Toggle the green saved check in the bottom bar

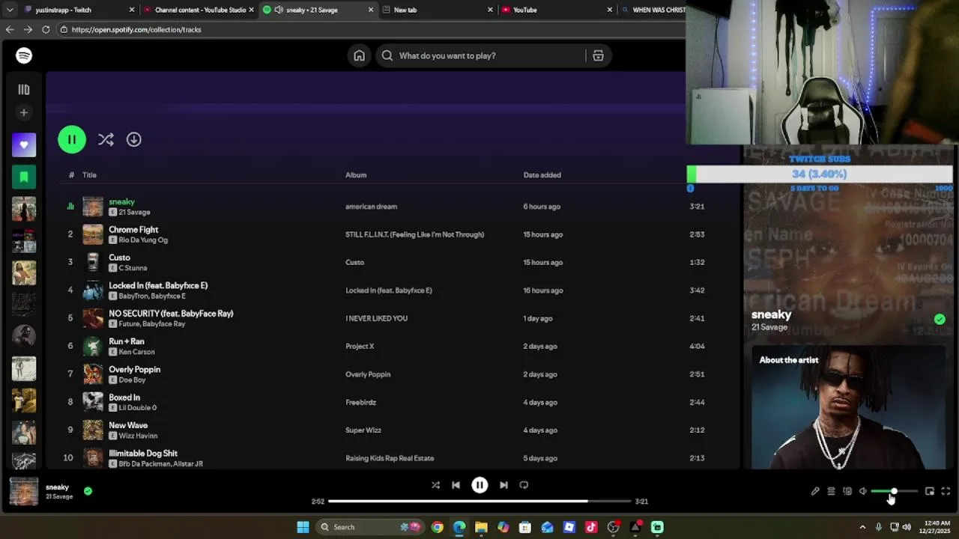pos(88,491)
